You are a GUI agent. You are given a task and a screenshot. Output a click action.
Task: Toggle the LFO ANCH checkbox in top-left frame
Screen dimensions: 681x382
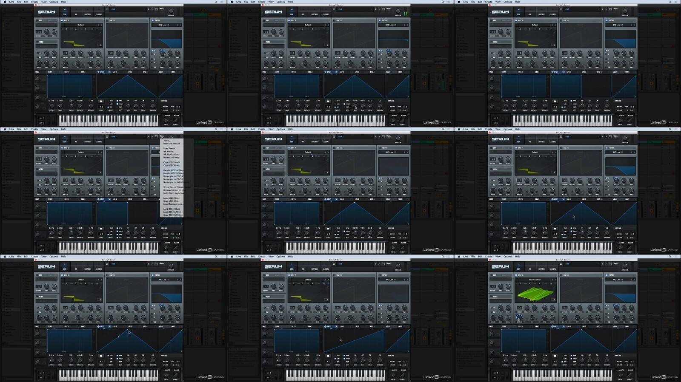pyautogui.click(x=117, y=104)
